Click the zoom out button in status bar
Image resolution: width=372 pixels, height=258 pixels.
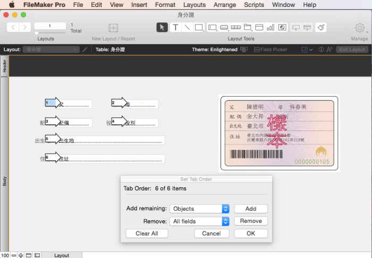click(x=13, y=255)
